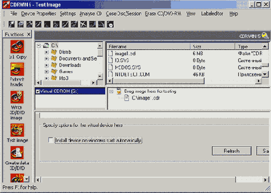Open the LabelEditor menu
The width and height of the screenshot is (271, 193).
(212, 14)
